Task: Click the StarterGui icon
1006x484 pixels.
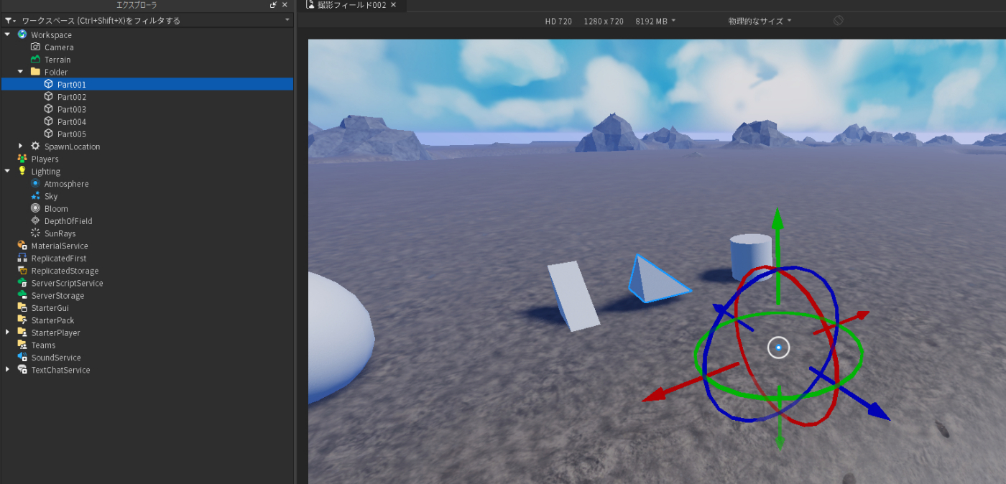Action: tap(22, 307)
